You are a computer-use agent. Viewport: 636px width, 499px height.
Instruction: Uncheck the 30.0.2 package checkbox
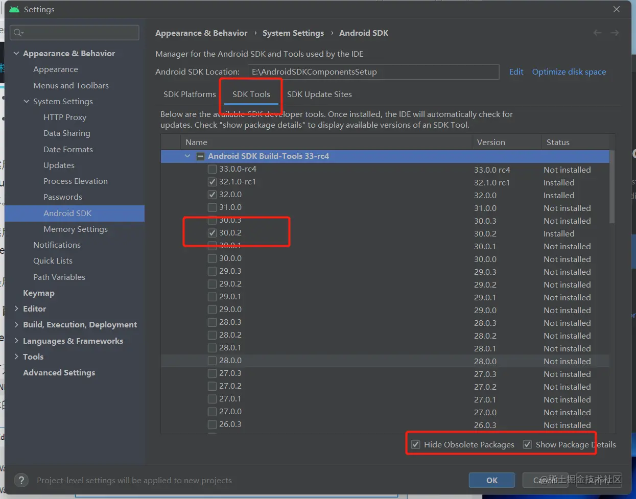[212, 233]
